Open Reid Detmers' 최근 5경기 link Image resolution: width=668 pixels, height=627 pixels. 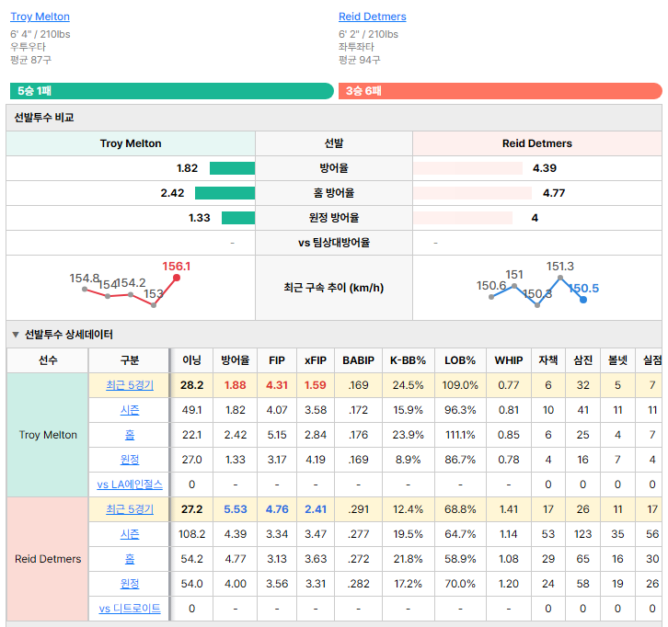click(130, 509)
